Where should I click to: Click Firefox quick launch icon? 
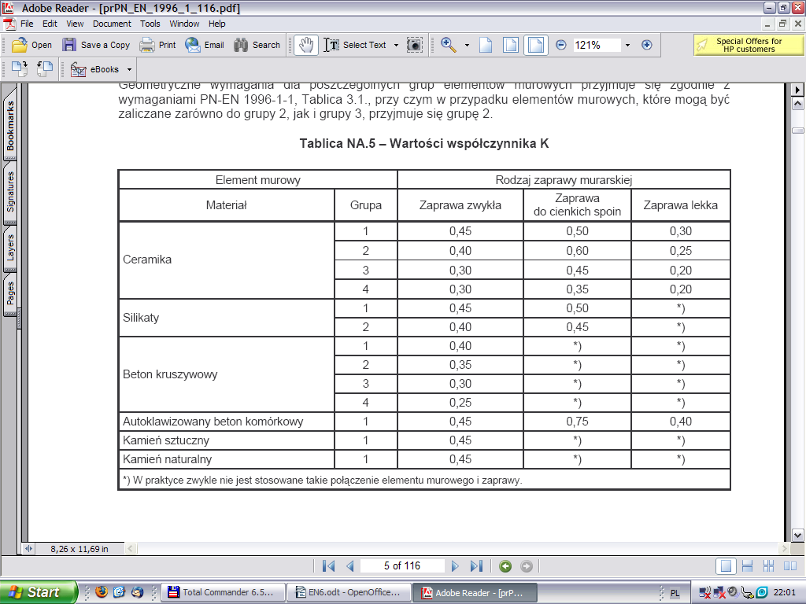(102, 591)
